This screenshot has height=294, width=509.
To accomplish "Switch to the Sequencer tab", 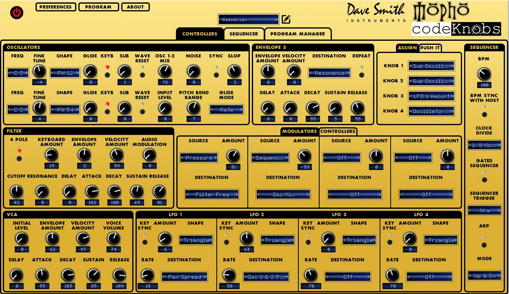I will 244,34.
